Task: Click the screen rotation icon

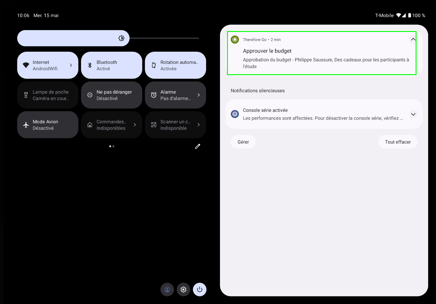Action: coord(154,65)
